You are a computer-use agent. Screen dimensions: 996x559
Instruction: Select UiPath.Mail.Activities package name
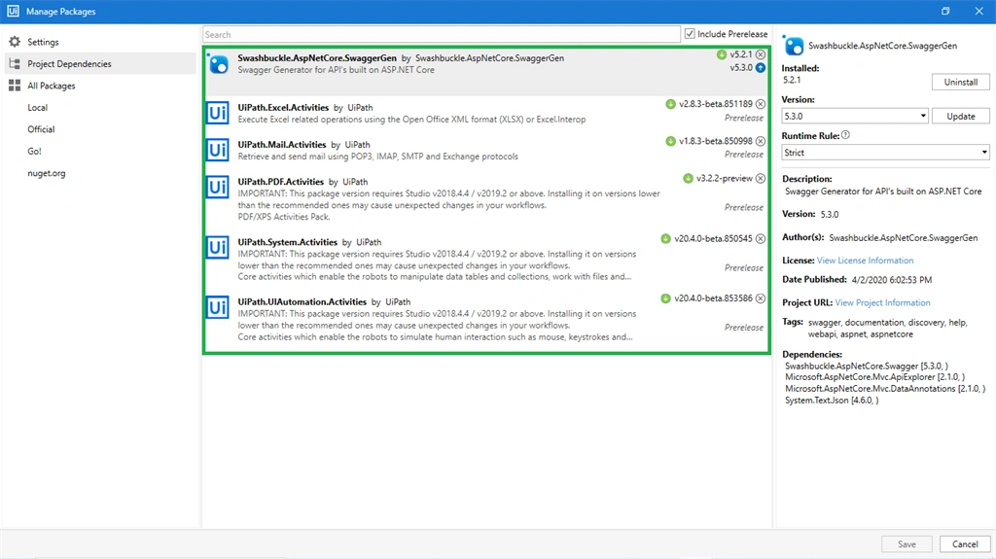(x=282, y=144)
